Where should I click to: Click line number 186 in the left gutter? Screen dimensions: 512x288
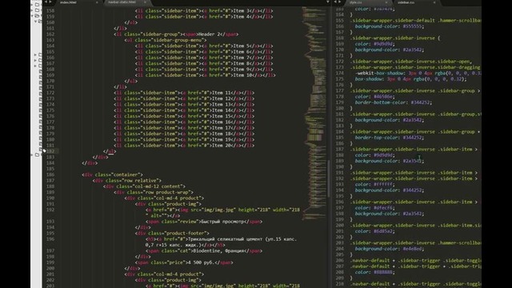(50, 174)
